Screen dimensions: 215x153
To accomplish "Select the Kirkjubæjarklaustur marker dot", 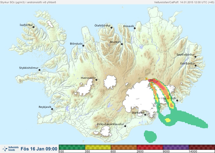I will click(x=125, y=126).
